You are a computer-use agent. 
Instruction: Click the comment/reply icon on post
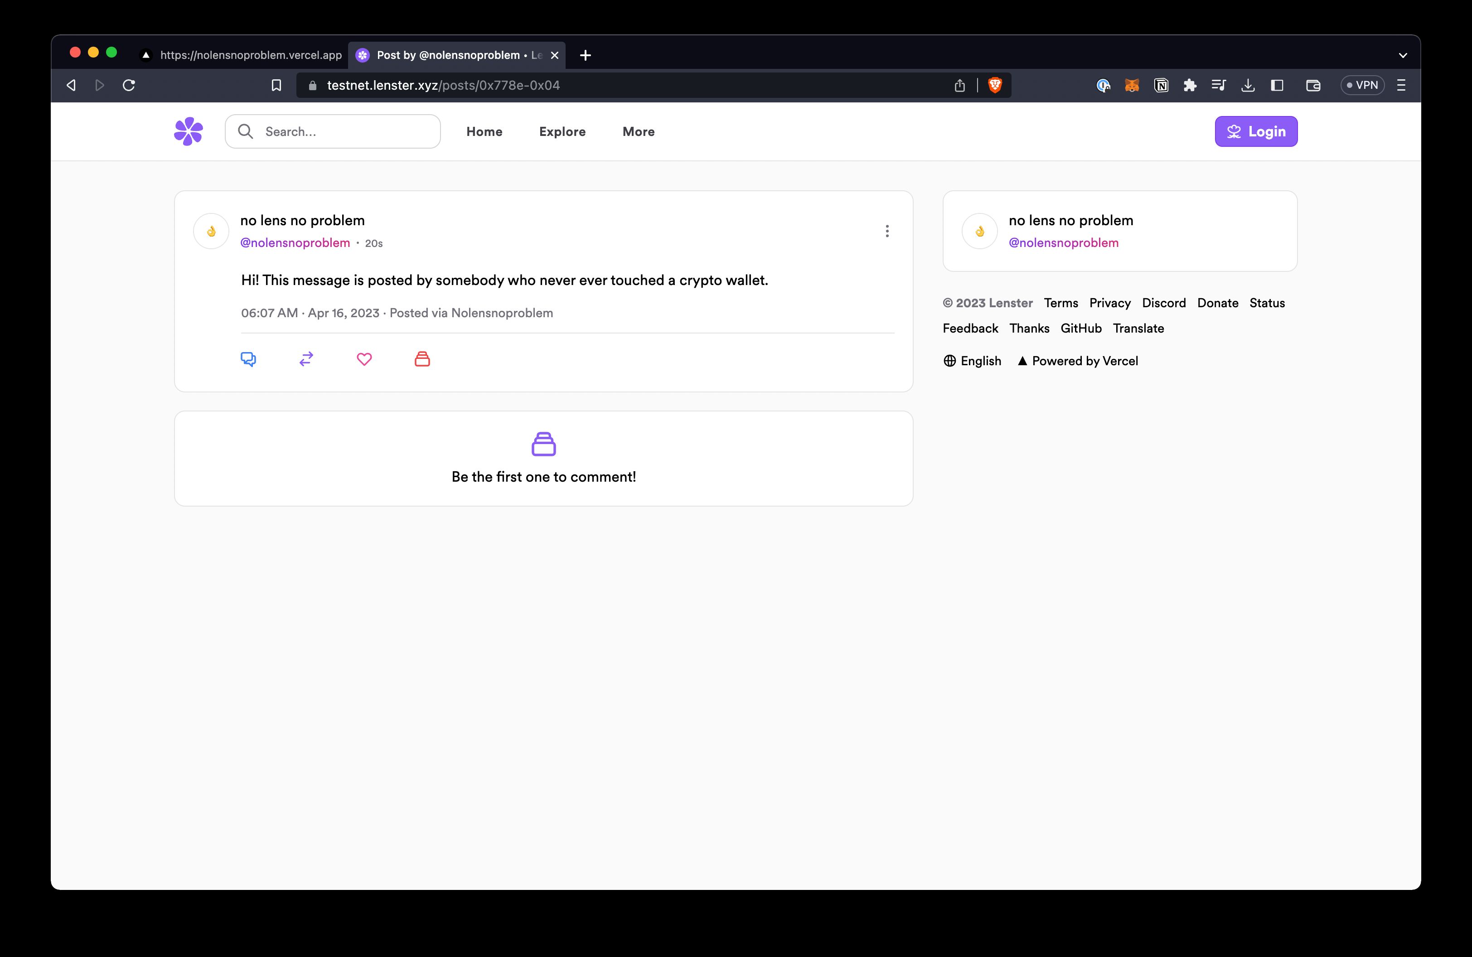coord(249,358)
